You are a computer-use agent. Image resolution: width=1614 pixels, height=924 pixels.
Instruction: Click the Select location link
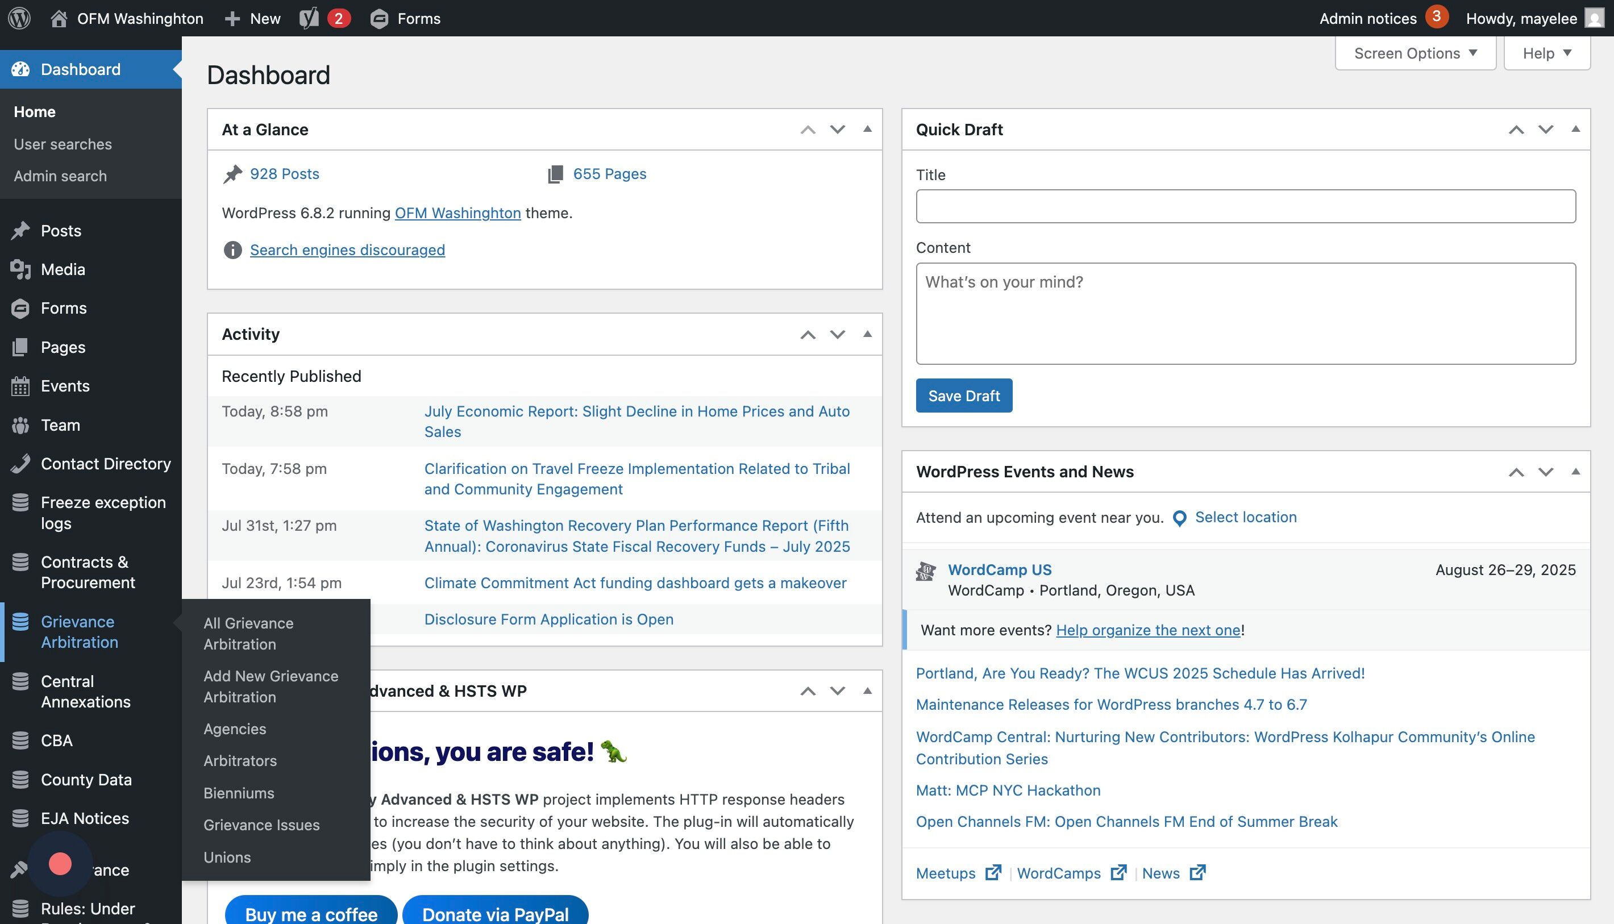(1245, 517)
